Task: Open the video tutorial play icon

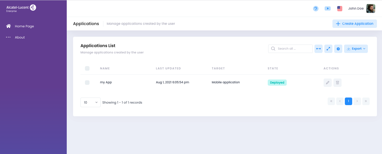Action: (x=327, y=9)
